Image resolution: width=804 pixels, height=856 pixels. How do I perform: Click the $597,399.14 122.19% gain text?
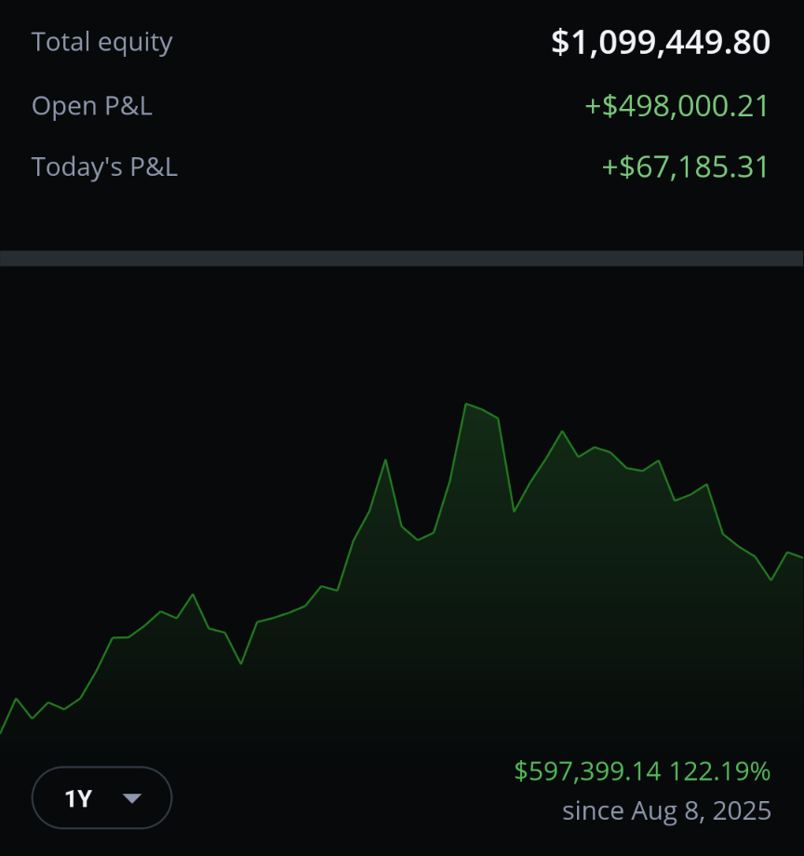[642, 771]
